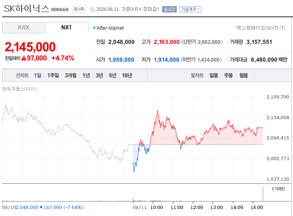Screen dimensions: 293x216
Task: Click the After-Market status indicator
Action: pyautogui.click(x=108, y=28)
